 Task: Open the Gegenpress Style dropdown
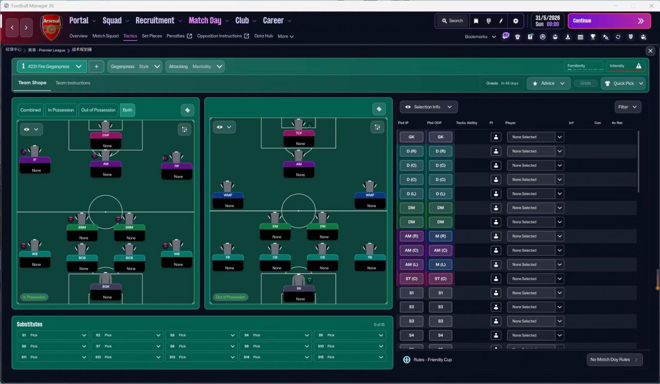coord(135,67)
